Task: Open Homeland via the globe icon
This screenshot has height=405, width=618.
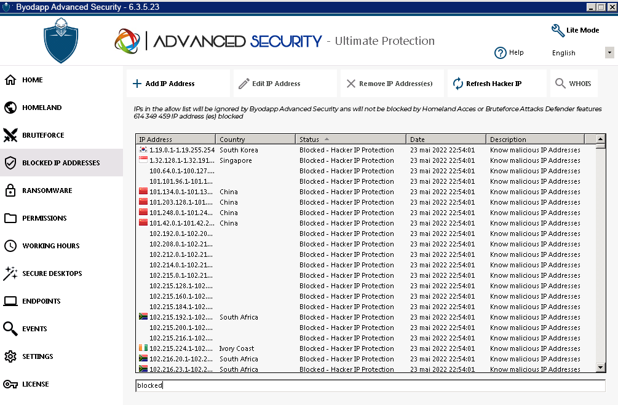Action: [10, 107]
